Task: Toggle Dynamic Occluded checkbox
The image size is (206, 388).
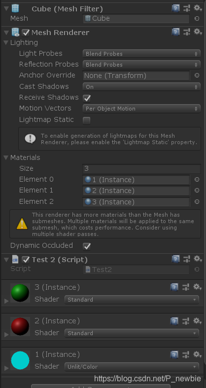Action: pos(87,246)
